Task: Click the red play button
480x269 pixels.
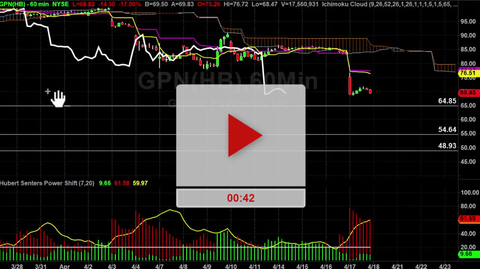Action: click(245, 136)
